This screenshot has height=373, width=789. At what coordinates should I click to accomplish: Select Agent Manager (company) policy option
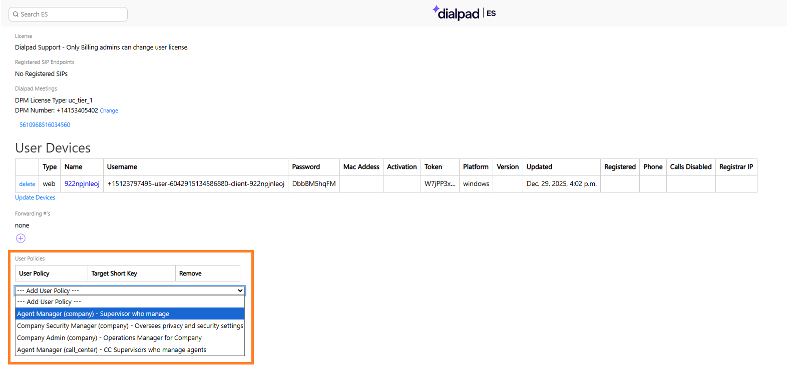coord(130,314)
